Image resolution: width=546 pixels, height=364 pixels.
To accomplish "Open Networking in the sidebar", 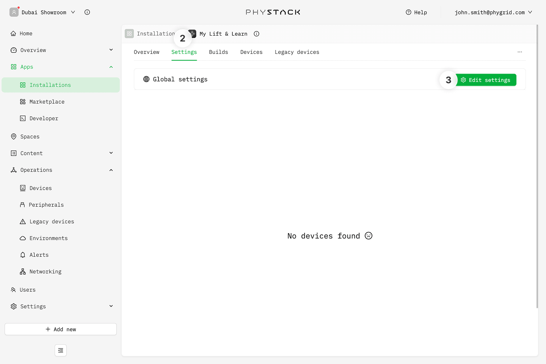I will 61,271.
